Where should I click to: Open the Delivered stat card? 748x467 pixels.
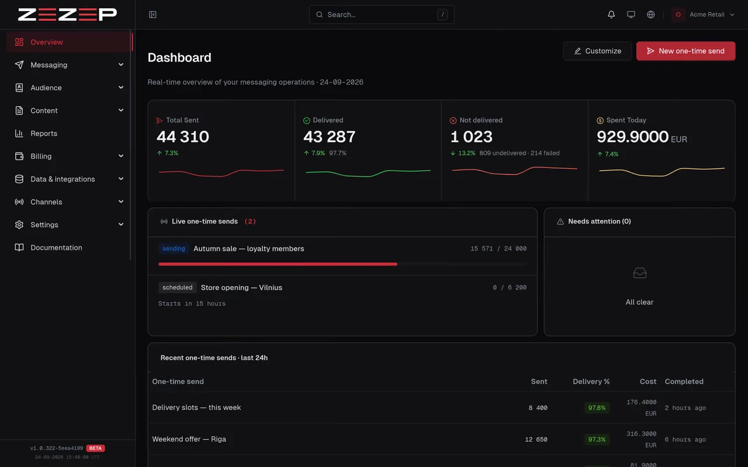point(368,151)
